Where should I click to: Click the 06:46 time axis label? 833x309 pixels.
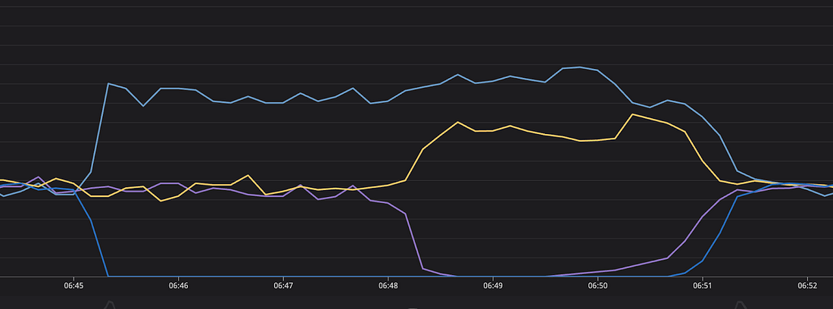pos(178,285)
